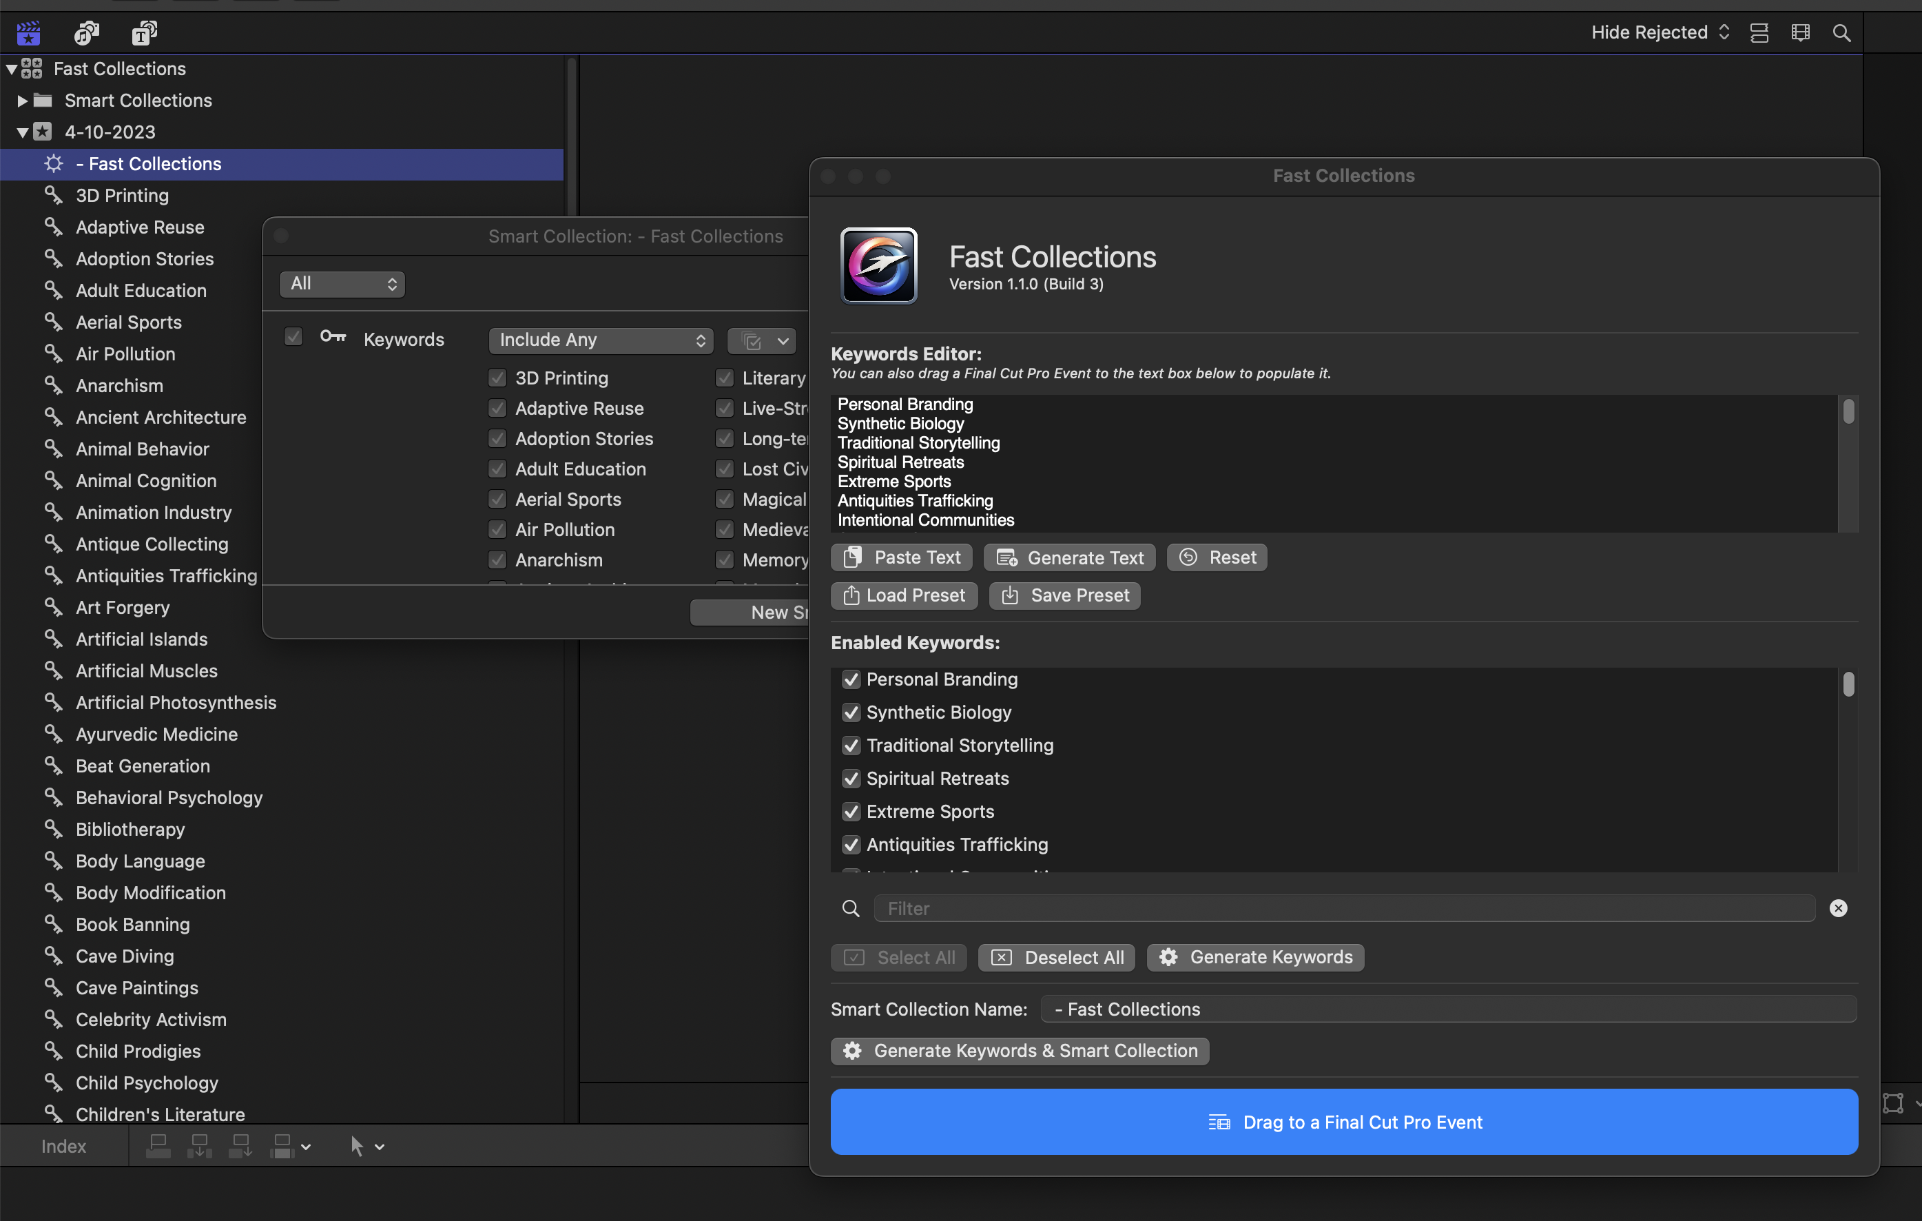
Task: Select the 3D Printing keyword collection
Action: 121,196
